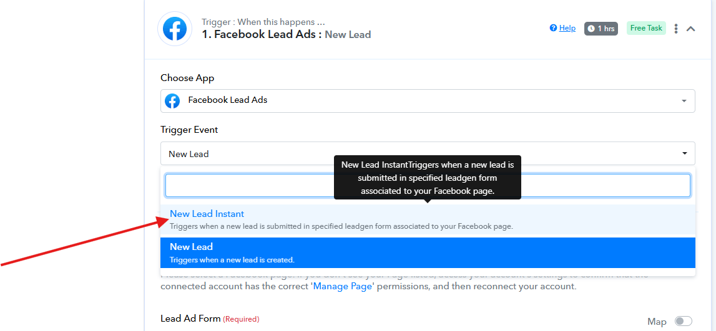This screenshot has width=716, height=331.
Task: Click the New Lead trigger event field
Action: (428, 153)
